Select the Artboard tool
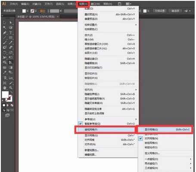Image resolution: width=196 pixels, height=172 pixels. point(5,83)
